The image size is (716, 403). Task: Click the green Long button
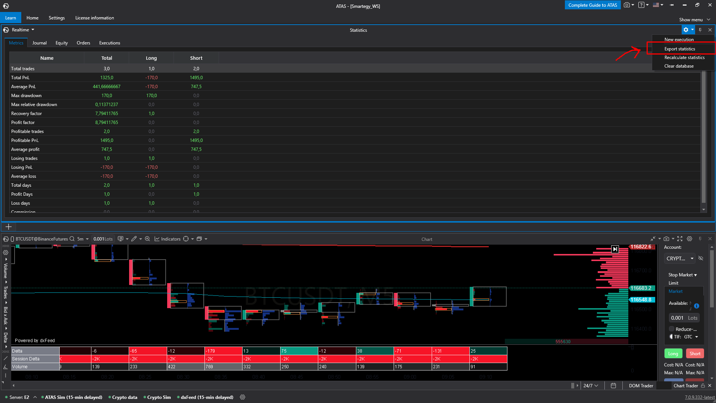pyautogui.click(x=673, y=354)
